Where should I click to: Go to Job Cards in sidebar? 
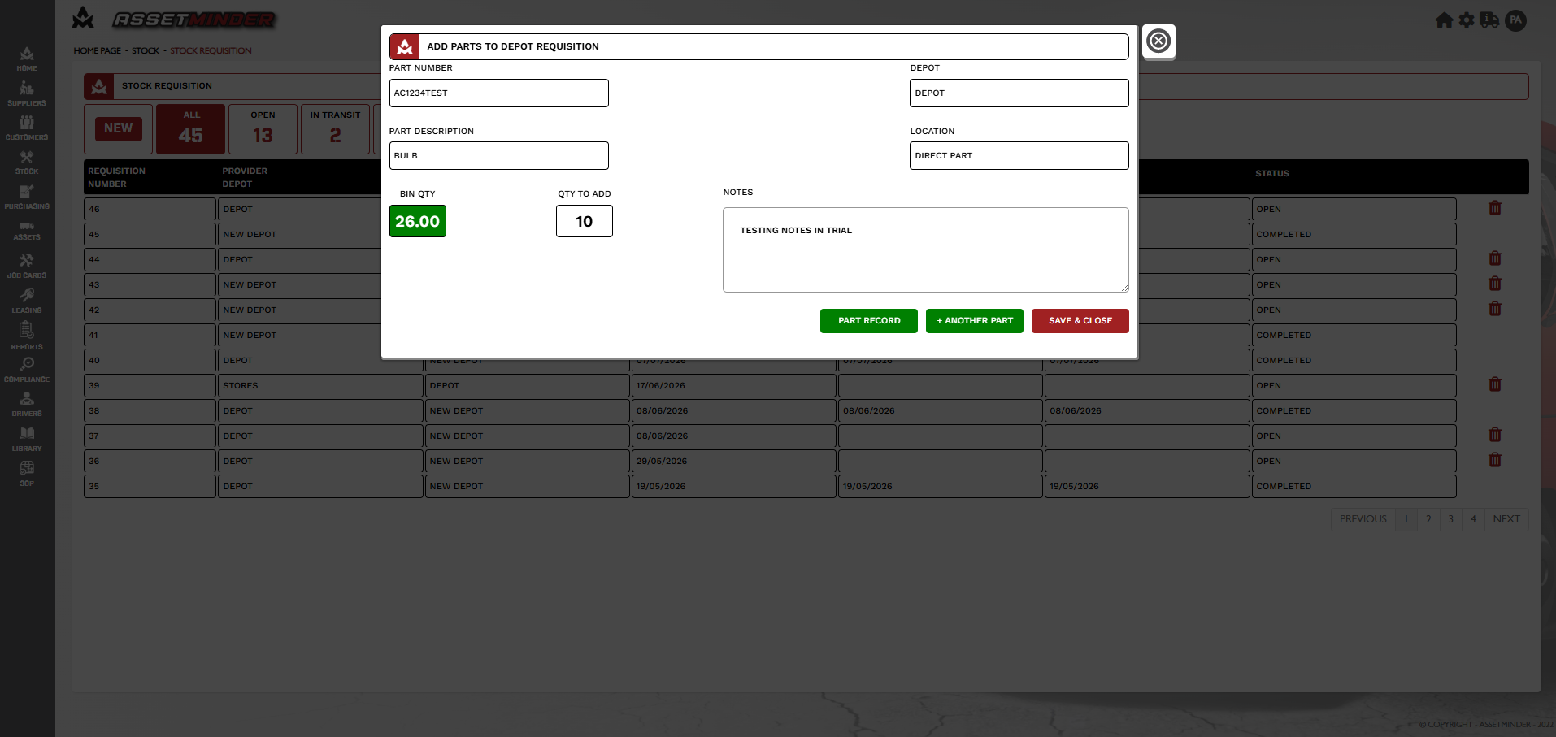click(x=27, y=266)
